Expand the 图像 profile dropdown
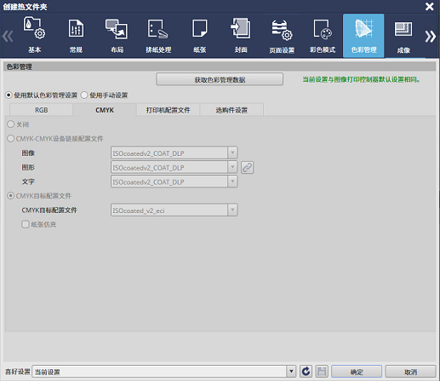 pos(232,153)
